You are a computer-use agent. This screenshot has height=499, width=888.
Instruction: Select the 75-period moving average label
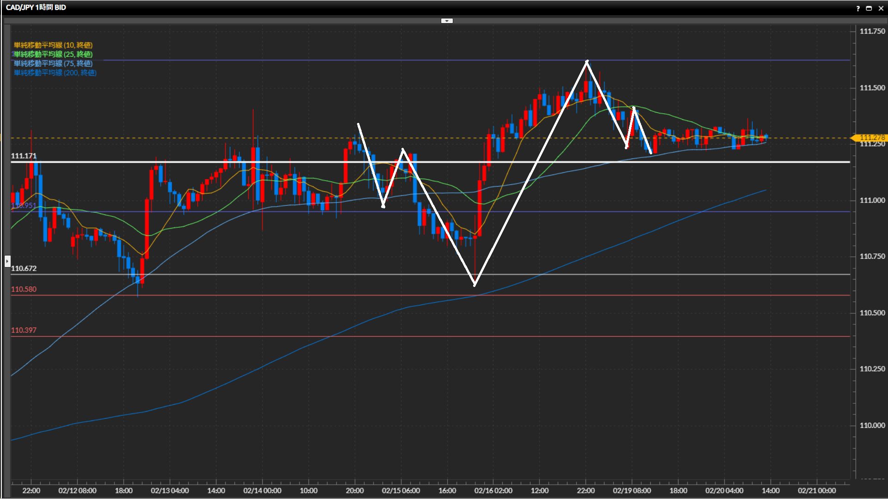pos(53,63)
